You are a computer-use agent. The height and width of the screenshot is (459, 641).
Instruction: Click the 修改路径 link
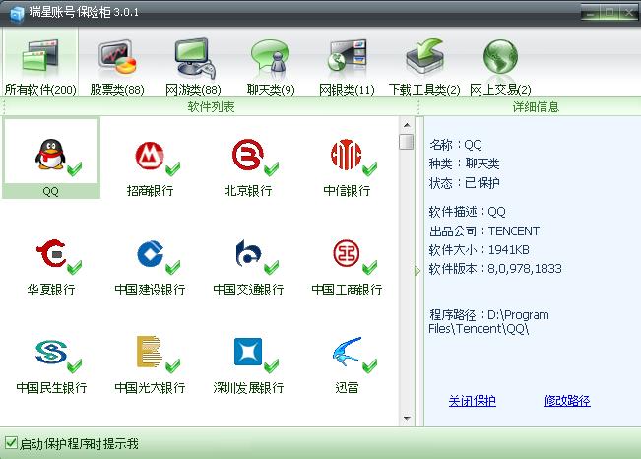click(x=567, y=401)
